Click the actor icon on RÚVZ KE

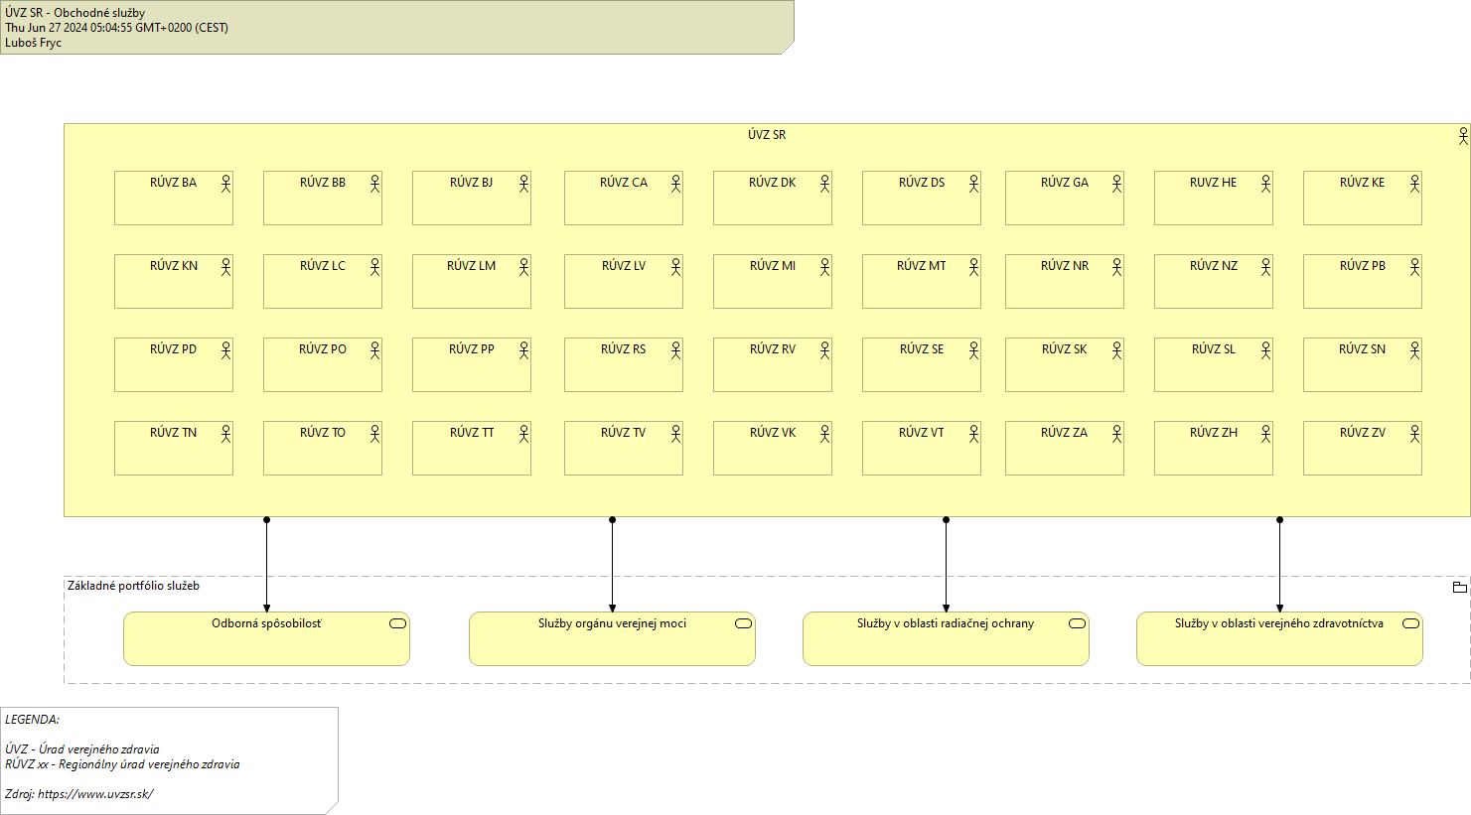[1414, 184]
